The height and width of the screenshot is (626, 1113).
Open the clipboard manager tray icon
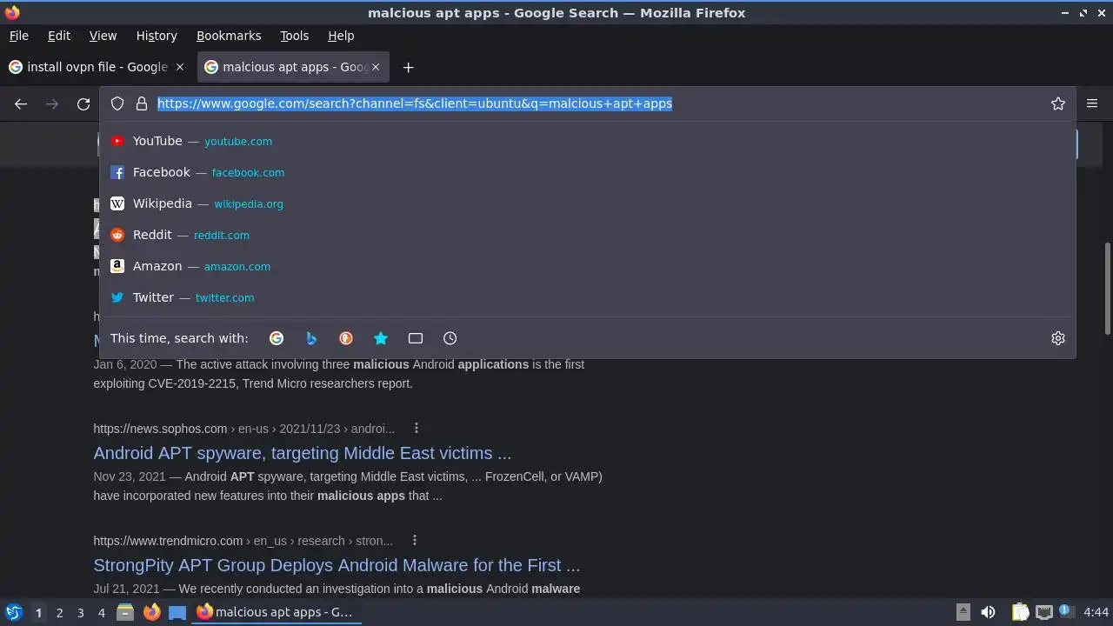click(1021, 612)
